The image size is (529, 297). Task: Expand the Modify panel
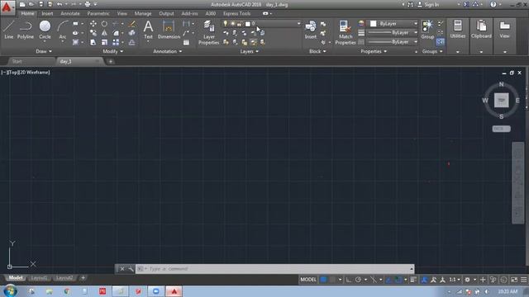pos(113,51)
